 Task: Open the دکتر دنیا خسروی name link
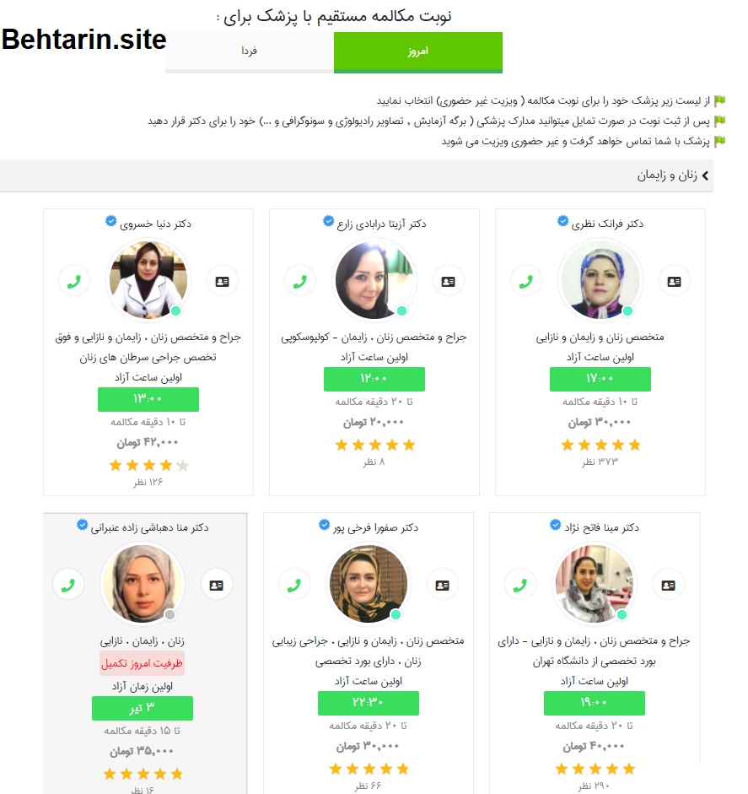pyautogui.click(x=155, y=224)
